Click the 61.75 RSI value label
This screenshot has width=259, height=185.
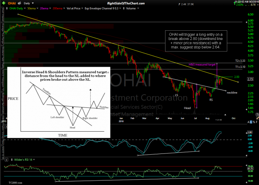(250, 168)
